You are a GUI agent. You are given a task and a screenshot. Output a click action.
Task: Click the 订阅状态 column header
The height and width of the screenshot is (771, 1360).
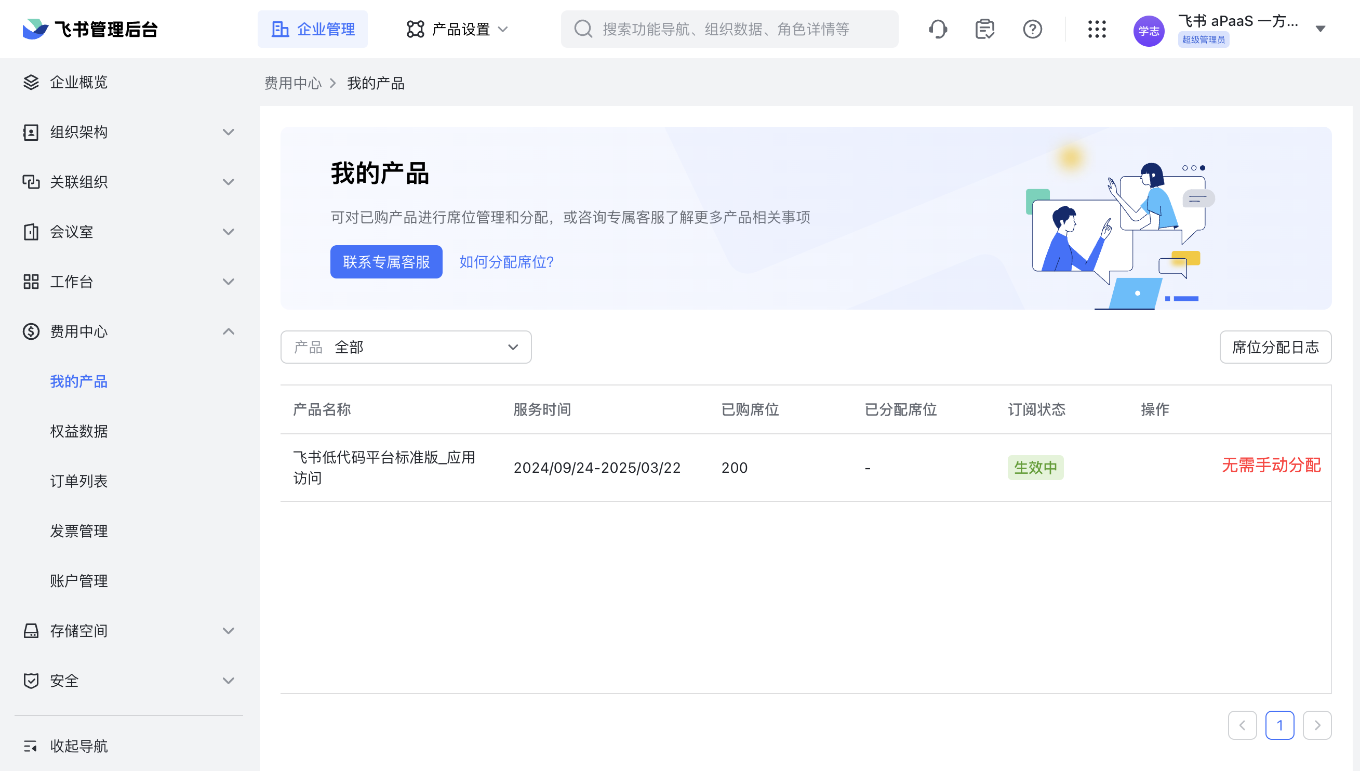[x=1036, y=409]
